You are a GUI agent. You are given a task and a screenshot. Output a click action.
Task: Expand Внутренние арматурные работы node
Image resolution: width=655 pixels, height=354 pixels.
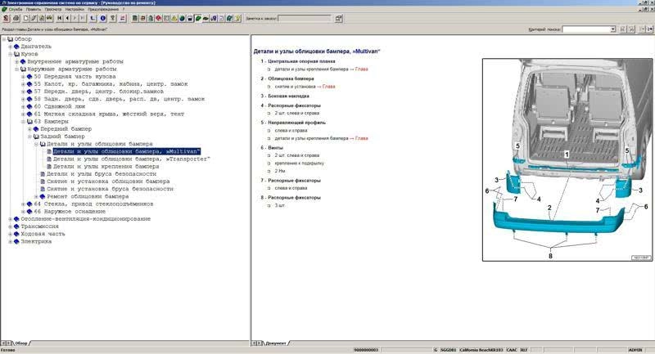point(16,61)
